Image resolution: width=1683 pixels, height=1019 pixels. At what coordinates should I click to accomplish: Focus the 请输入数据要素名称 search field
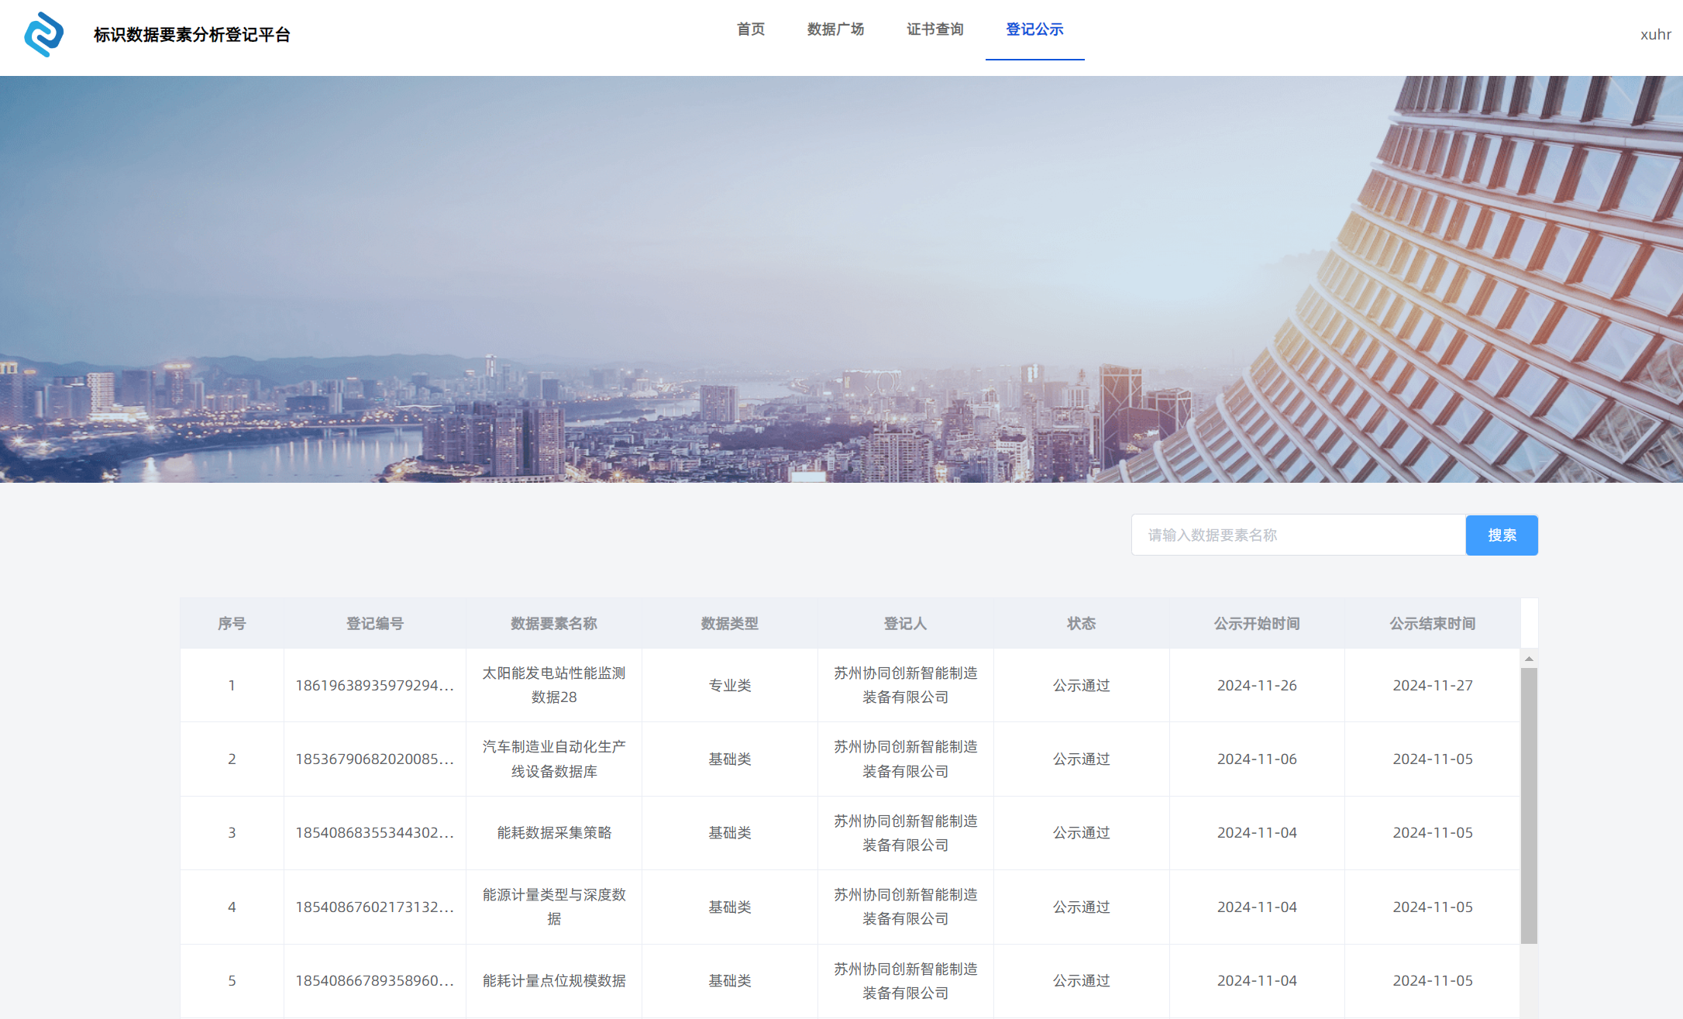(1299, 535)
